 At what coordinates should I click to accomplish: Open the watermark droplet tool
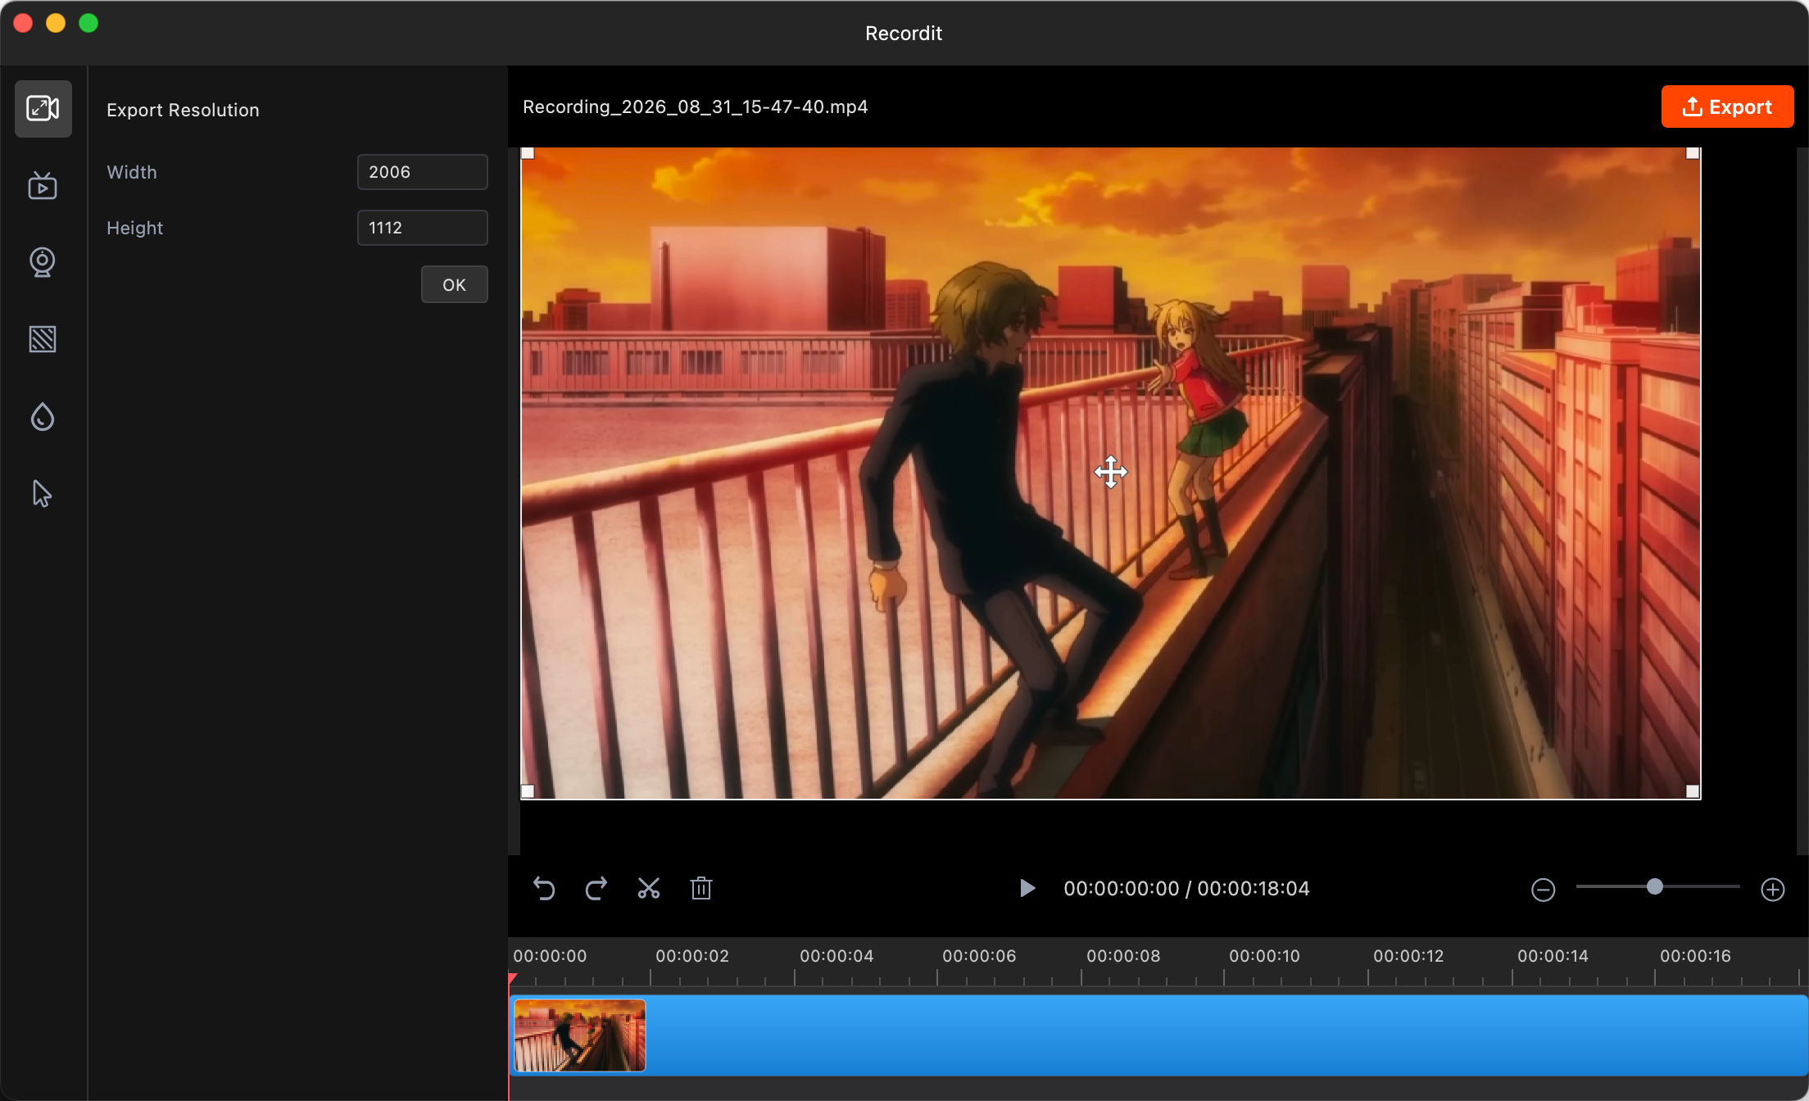click(x=43, y=417)
